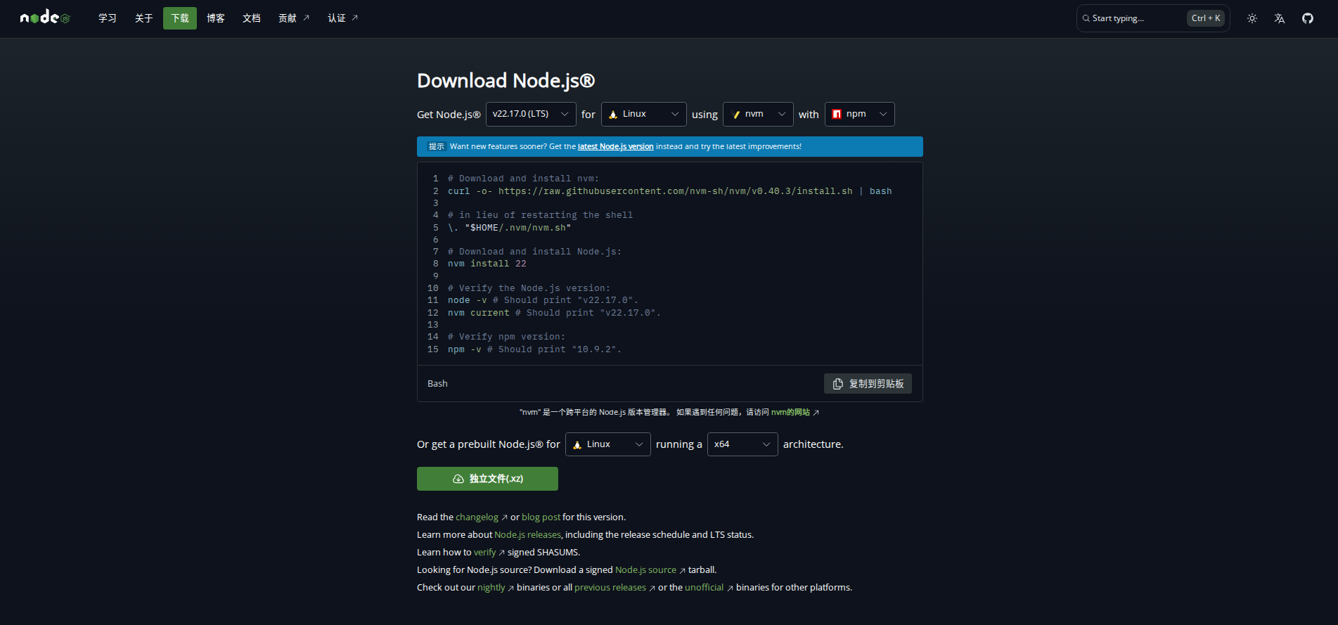
Task: Toggle the light/dark theme icon
Action: click(x=1252, y=18)
